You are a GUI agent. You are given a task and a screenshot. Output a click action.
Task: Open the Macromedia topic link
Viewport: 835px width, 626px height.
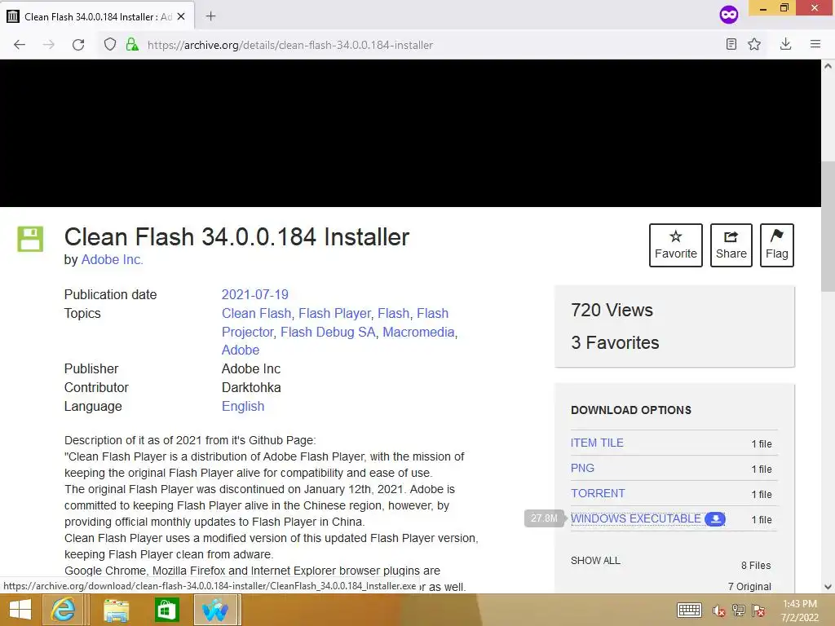[x=418, y=332]
